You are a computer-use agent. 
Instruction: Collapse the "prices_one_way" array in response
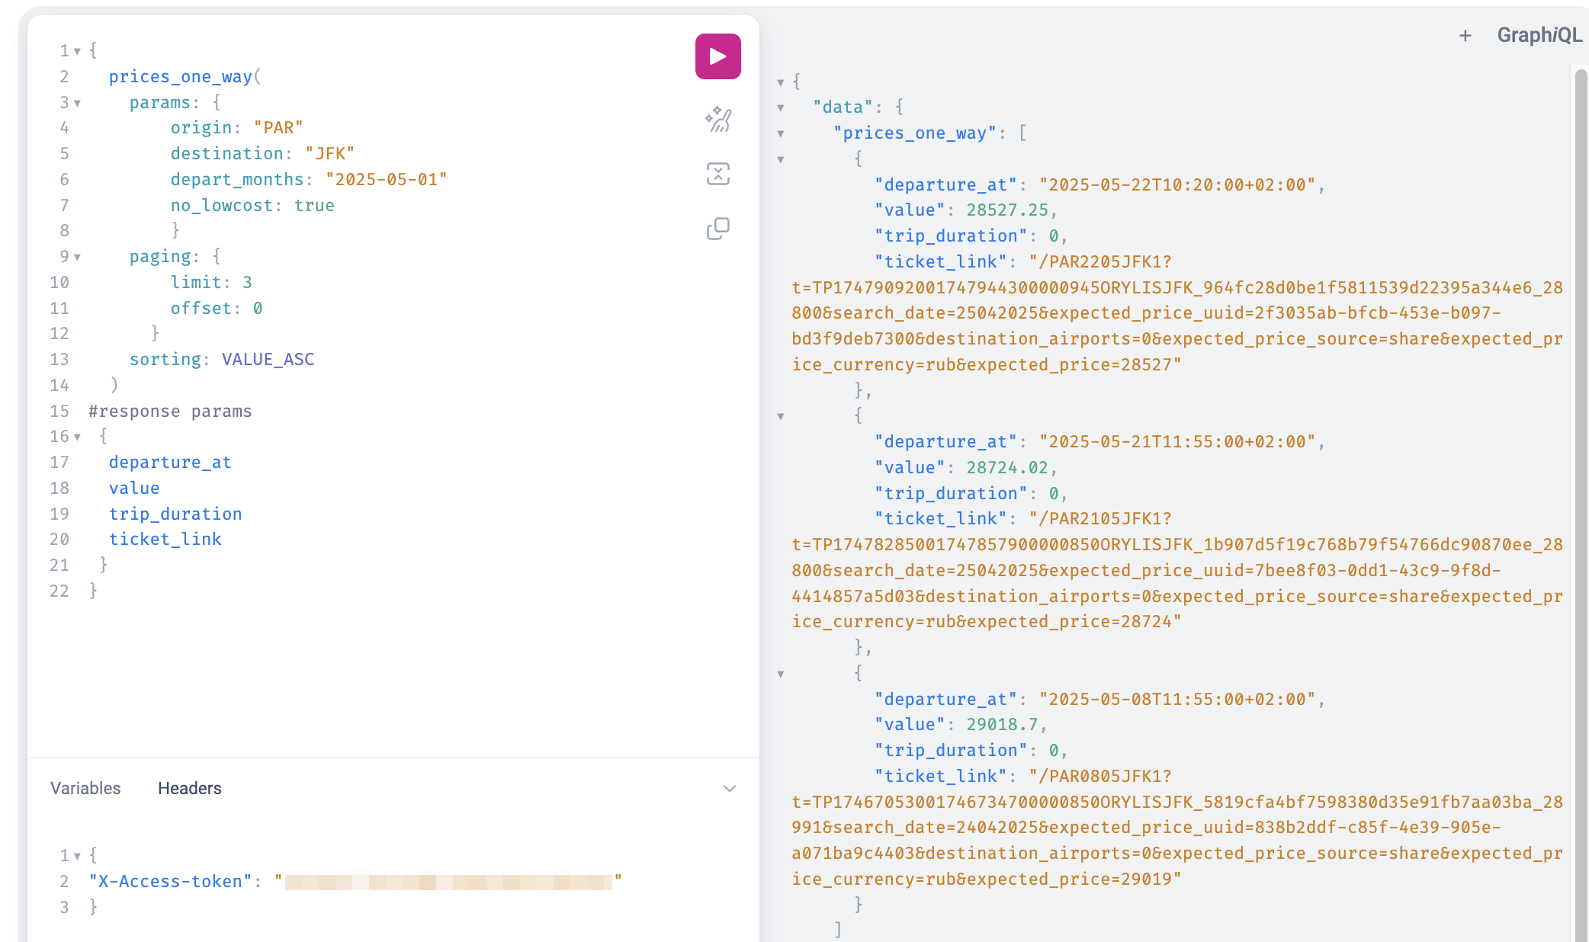click(781, 134)
